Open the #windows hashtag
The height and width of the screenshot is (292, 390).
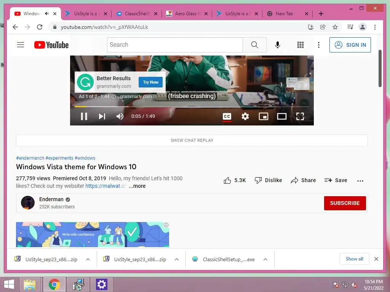[x=85, y=158]
